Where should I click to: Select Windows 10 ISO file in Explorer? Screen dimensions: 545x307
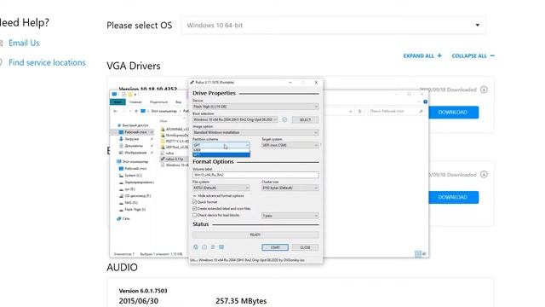point(175,165)
